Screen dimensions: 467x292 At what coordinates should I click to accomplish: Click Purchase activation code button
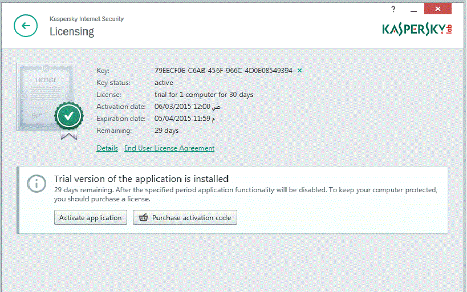[185, 217]
